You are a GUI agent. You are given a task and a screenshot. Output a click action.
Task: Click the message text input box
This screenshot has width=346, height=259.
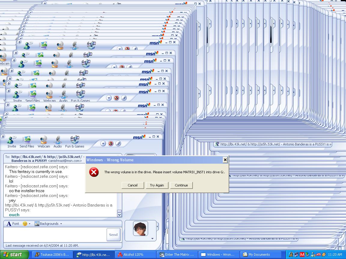tap(55, 234)
